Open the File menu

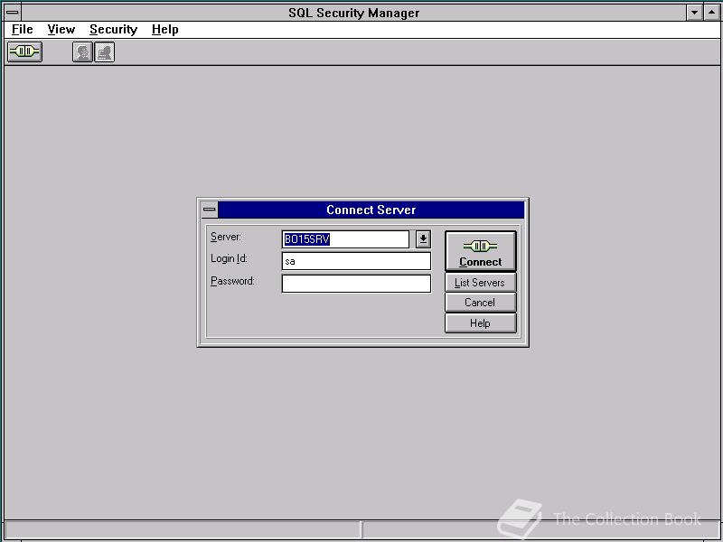pos(22,30)
